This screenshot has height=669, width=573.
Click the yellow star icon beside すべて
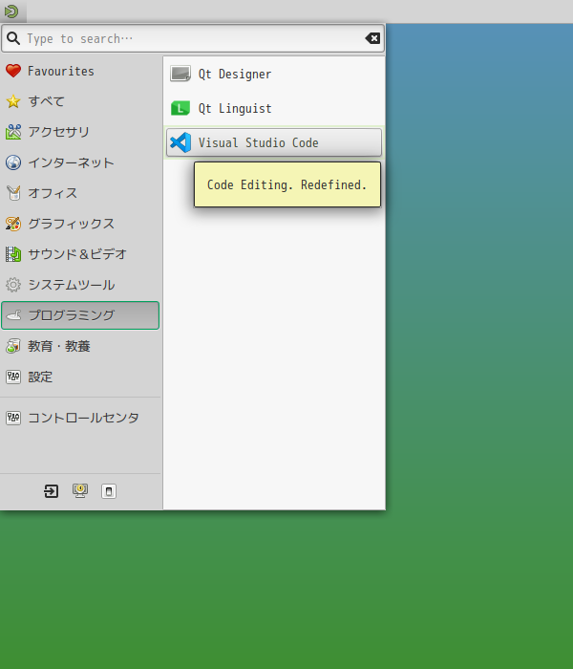13,101
